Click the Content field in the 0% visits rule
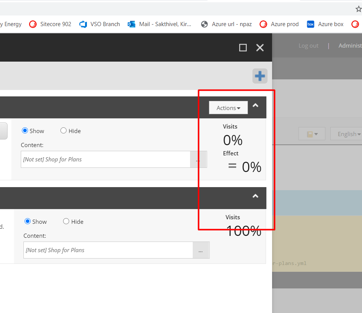362x313 pixels. point(105,160)
